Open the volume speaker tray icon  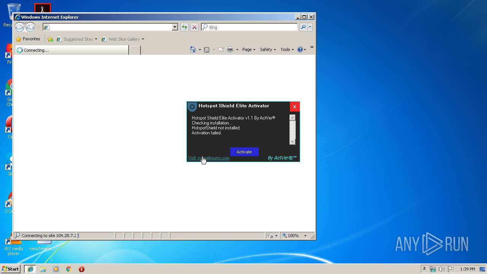(442, 269)
